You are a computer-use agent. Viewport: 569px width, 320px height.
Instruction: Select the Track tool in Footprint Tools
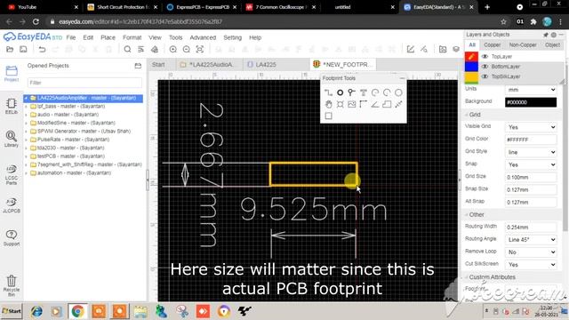pos(328,92)
